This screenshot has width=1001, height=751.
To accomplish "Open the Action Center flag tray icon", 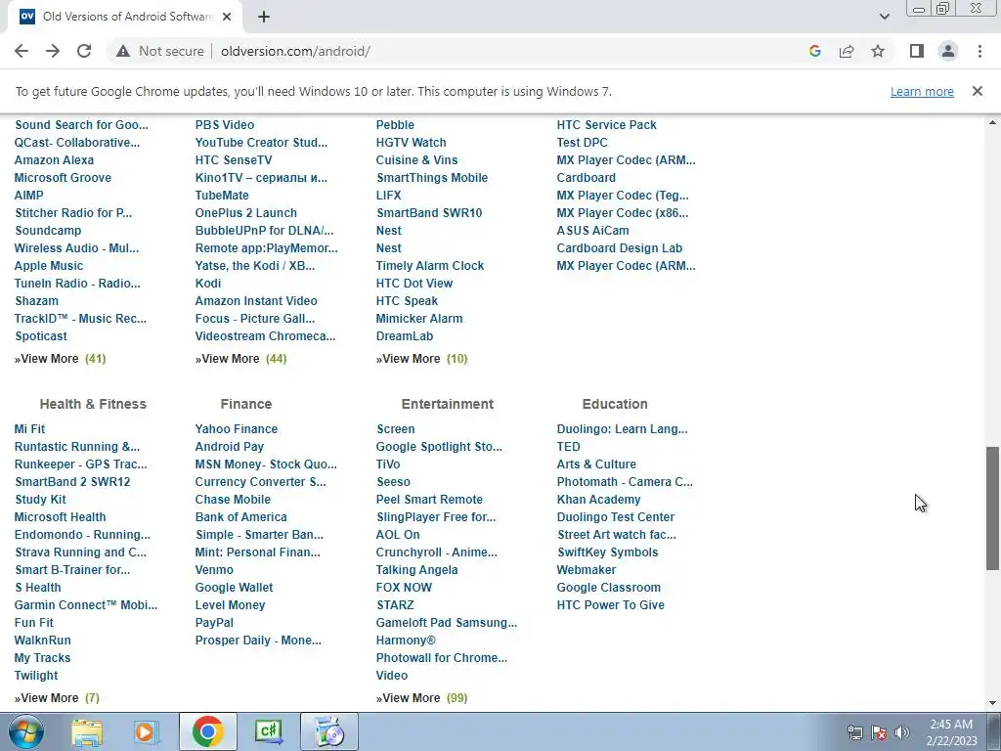I will pyautogui.click(x=879, y=732).
